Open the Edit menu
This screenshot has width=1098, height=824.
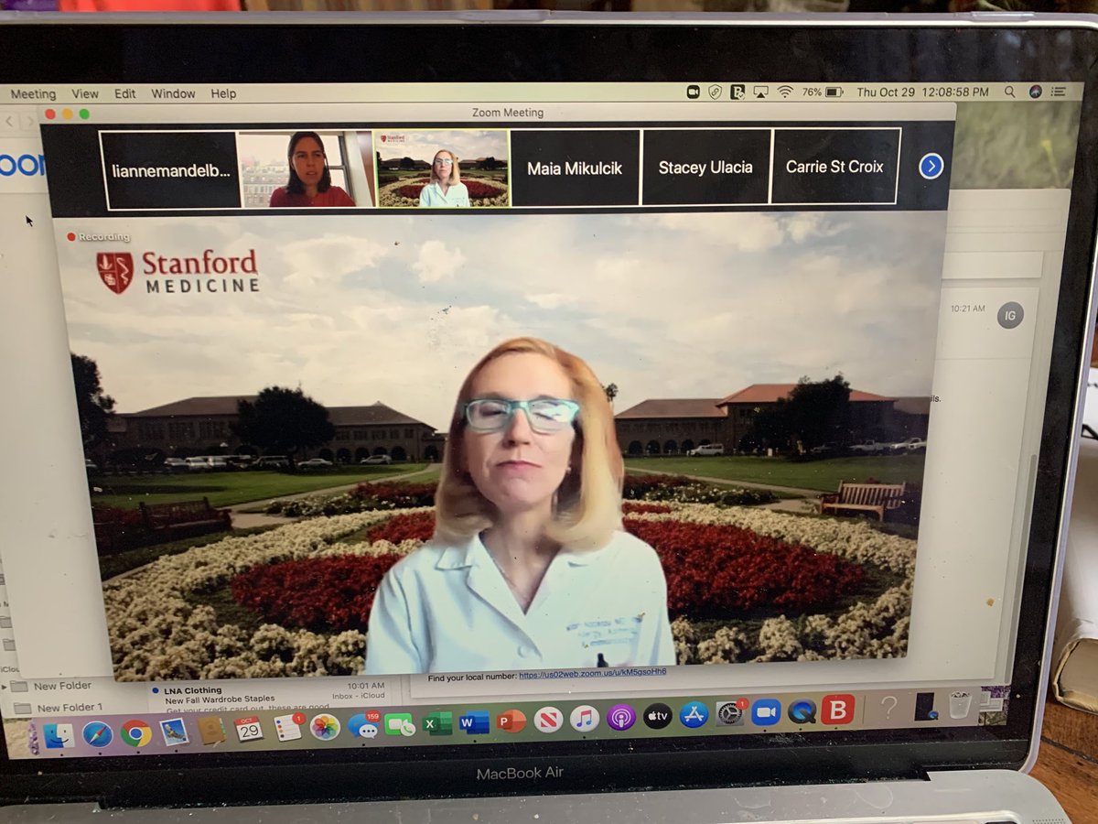[125, 93]
